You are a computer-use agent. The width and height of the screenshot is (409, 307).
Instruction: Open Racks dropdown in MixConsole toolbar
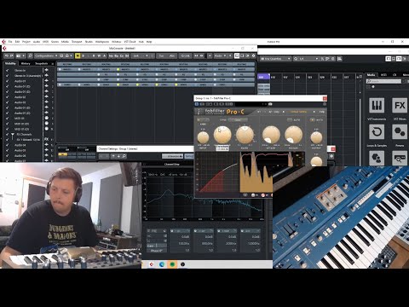pyautogui.click(x=220, y=55)
